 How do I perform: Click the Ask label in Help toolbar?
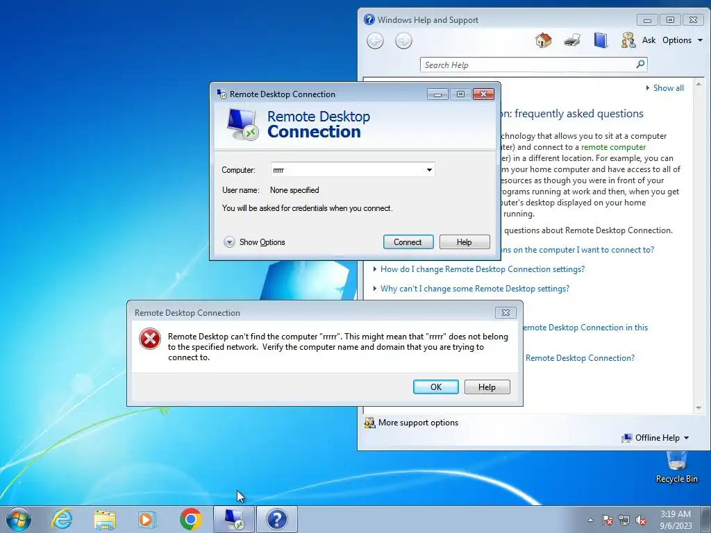pos(649,40)
